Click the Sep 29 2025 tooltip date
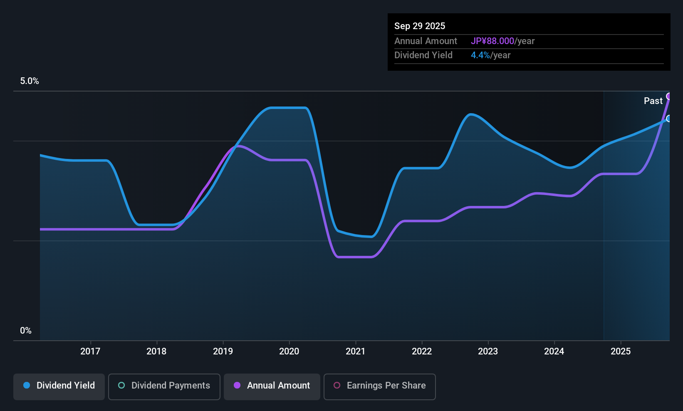 [x=420, y=26]
